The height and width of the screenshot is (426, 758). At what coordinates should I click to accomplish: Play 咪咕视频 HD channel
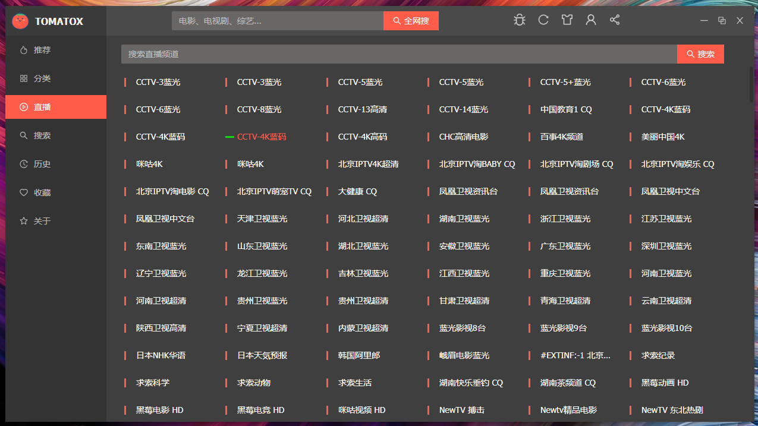(361, 410)
